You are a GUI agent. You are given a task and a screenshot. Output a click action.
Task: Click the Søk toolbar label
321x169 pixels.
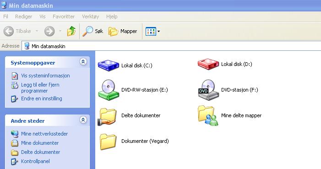pos(99,31)
